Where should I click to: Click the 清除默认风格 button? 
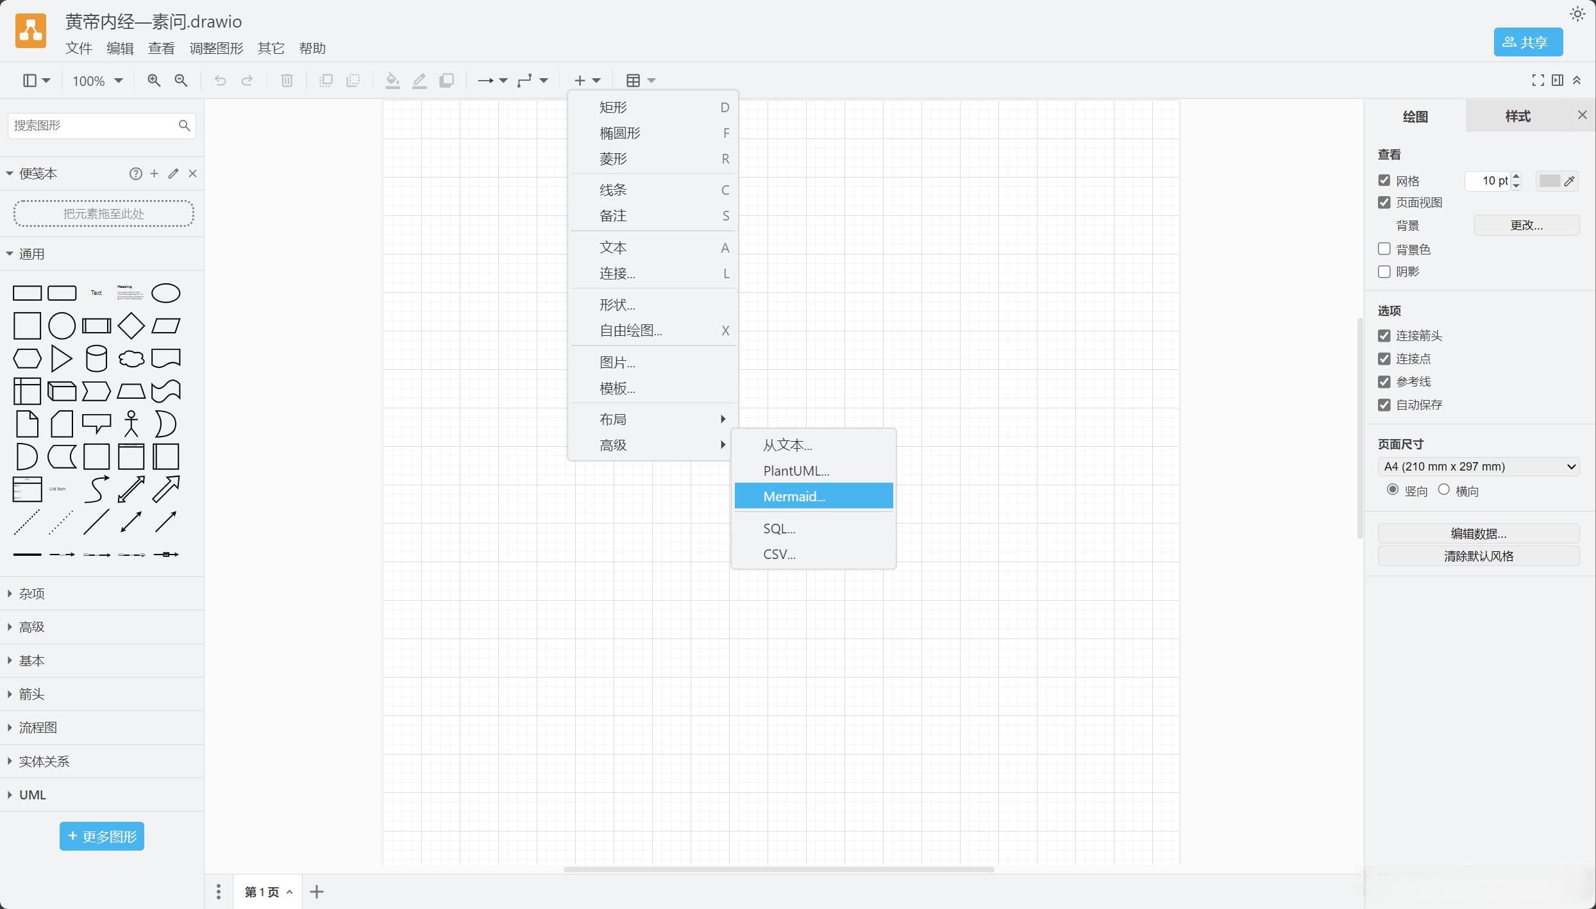click(x=1479, y=556)
